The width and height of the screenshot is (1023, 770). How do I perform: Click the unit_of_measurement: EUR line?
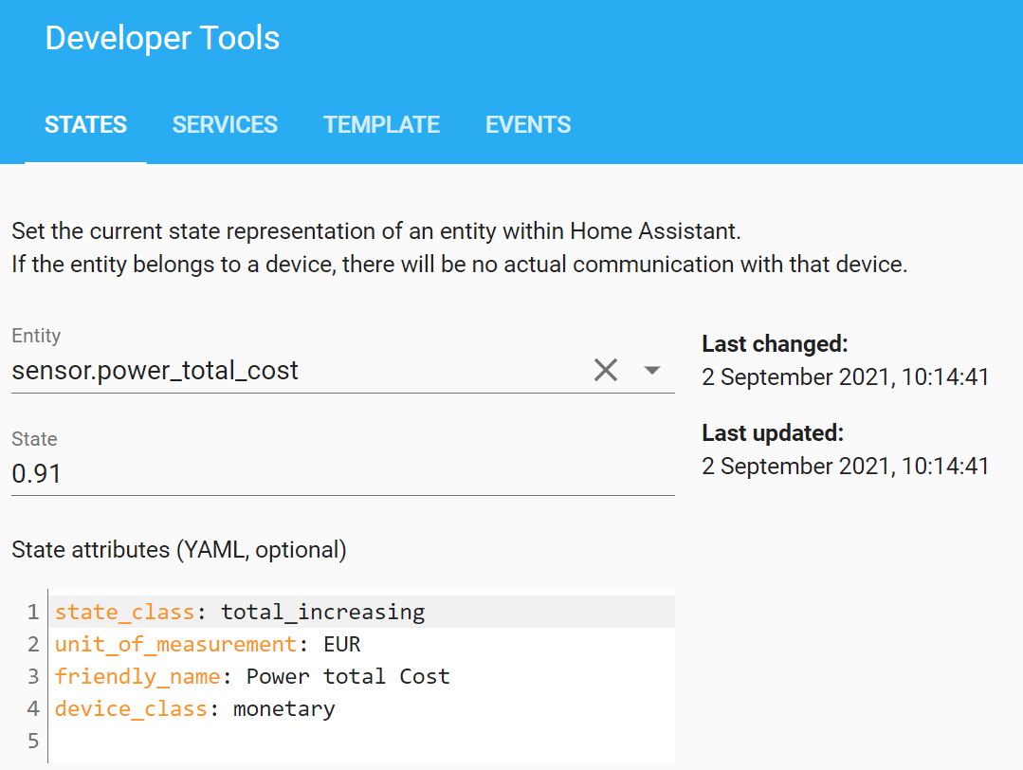tap(362, 644)
